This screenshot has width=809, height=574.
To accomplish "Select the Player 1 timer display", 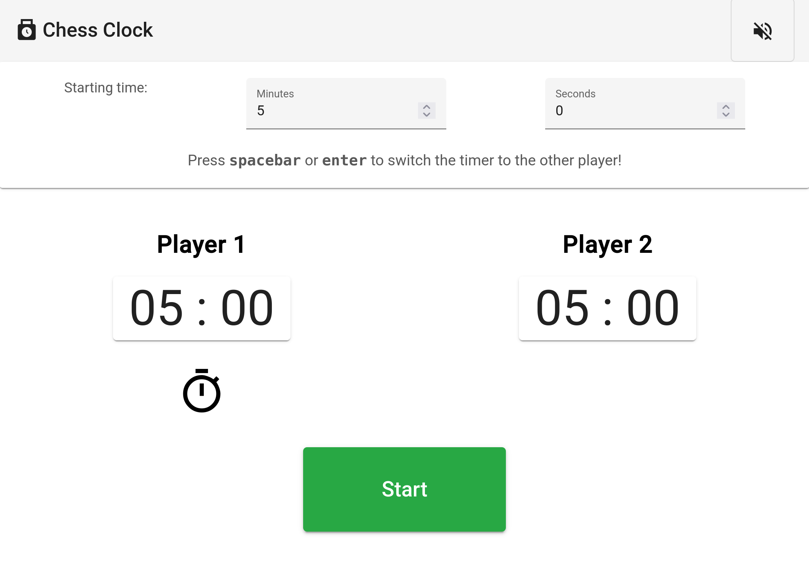I will tap(201, 308).
